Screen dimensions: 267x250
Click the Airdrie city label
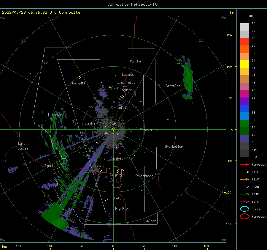(117, 159)
